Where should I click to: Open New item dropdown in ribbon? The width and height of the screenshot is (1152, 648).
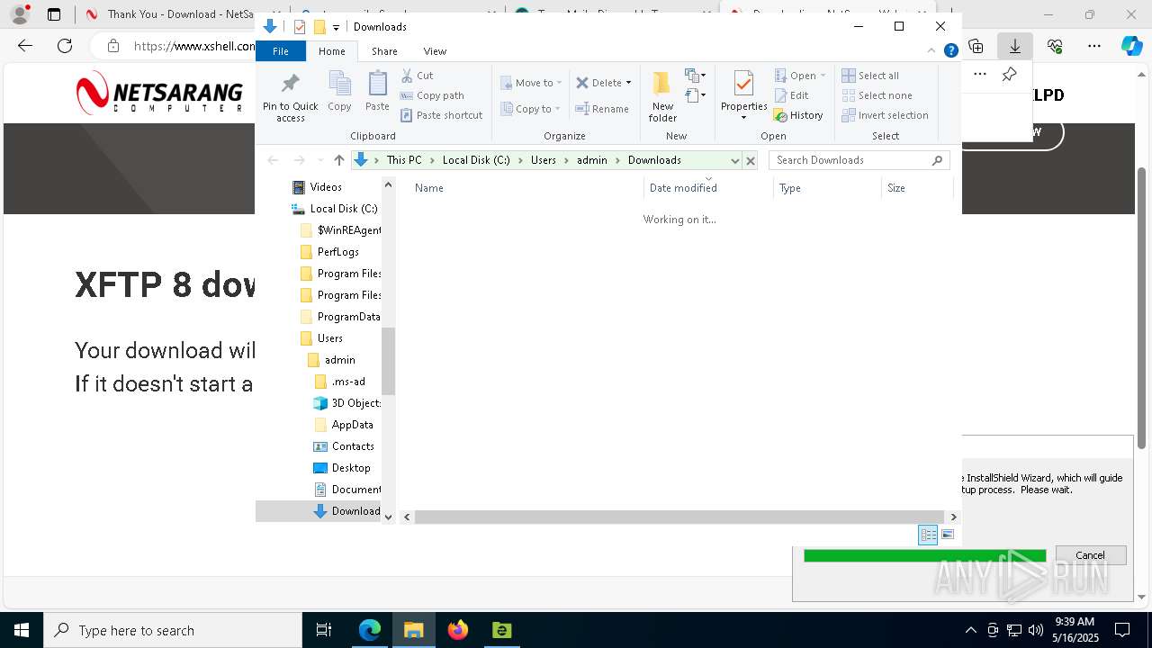(x=695, y=76)
